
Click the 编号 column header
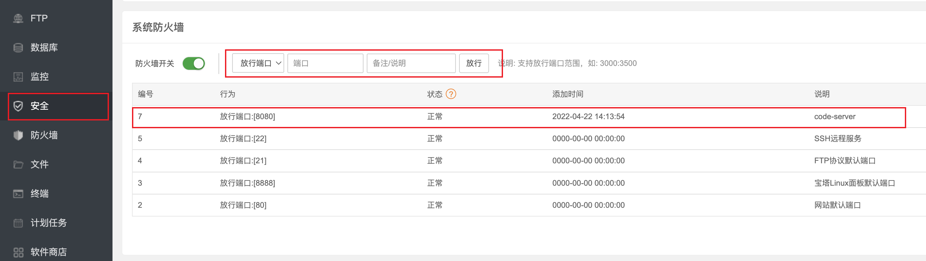(145, 94)
